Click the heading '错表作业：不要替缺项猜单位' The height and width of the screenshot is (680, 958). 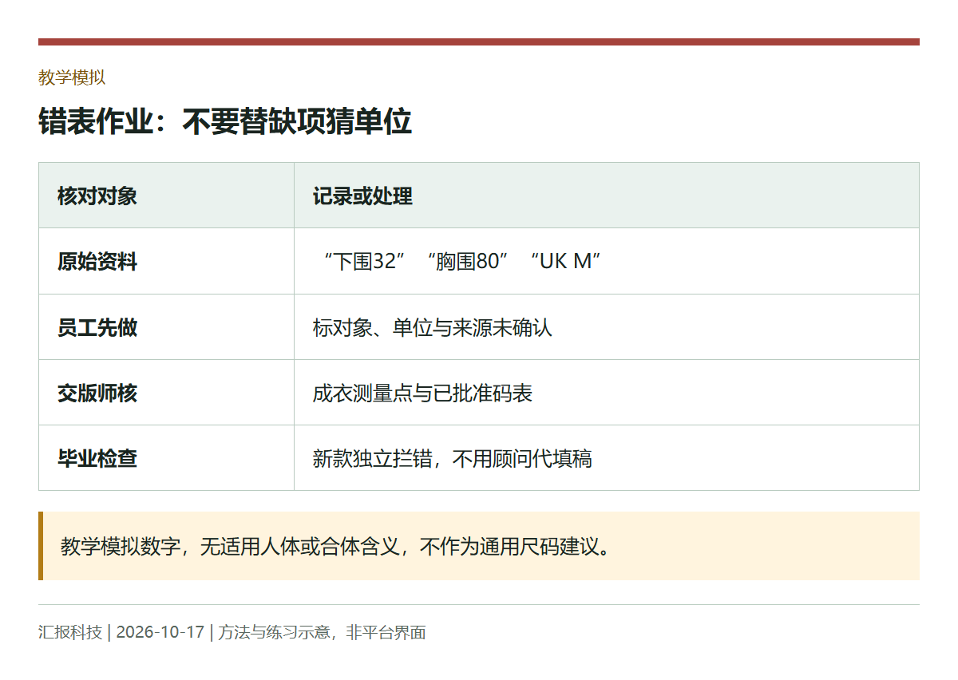pyautogui.click(x=225, y=122)
